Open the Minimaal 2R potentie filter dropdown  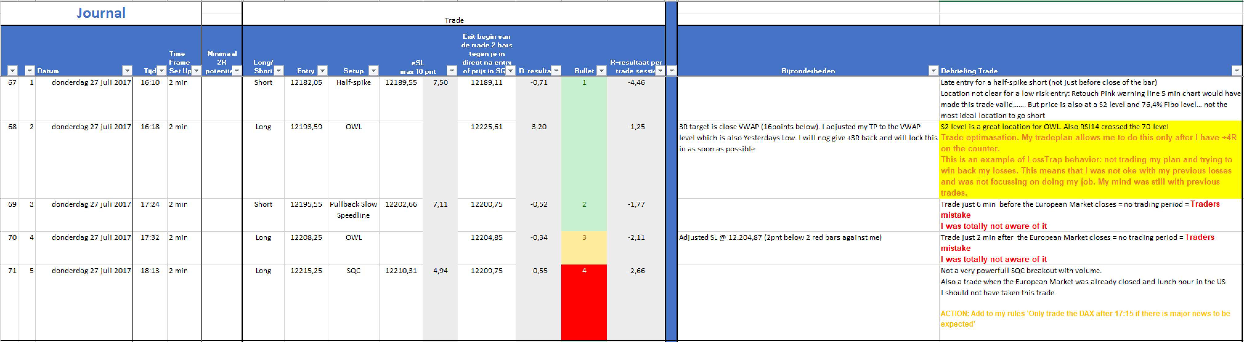pyautogui.click(x=237, y=70)
